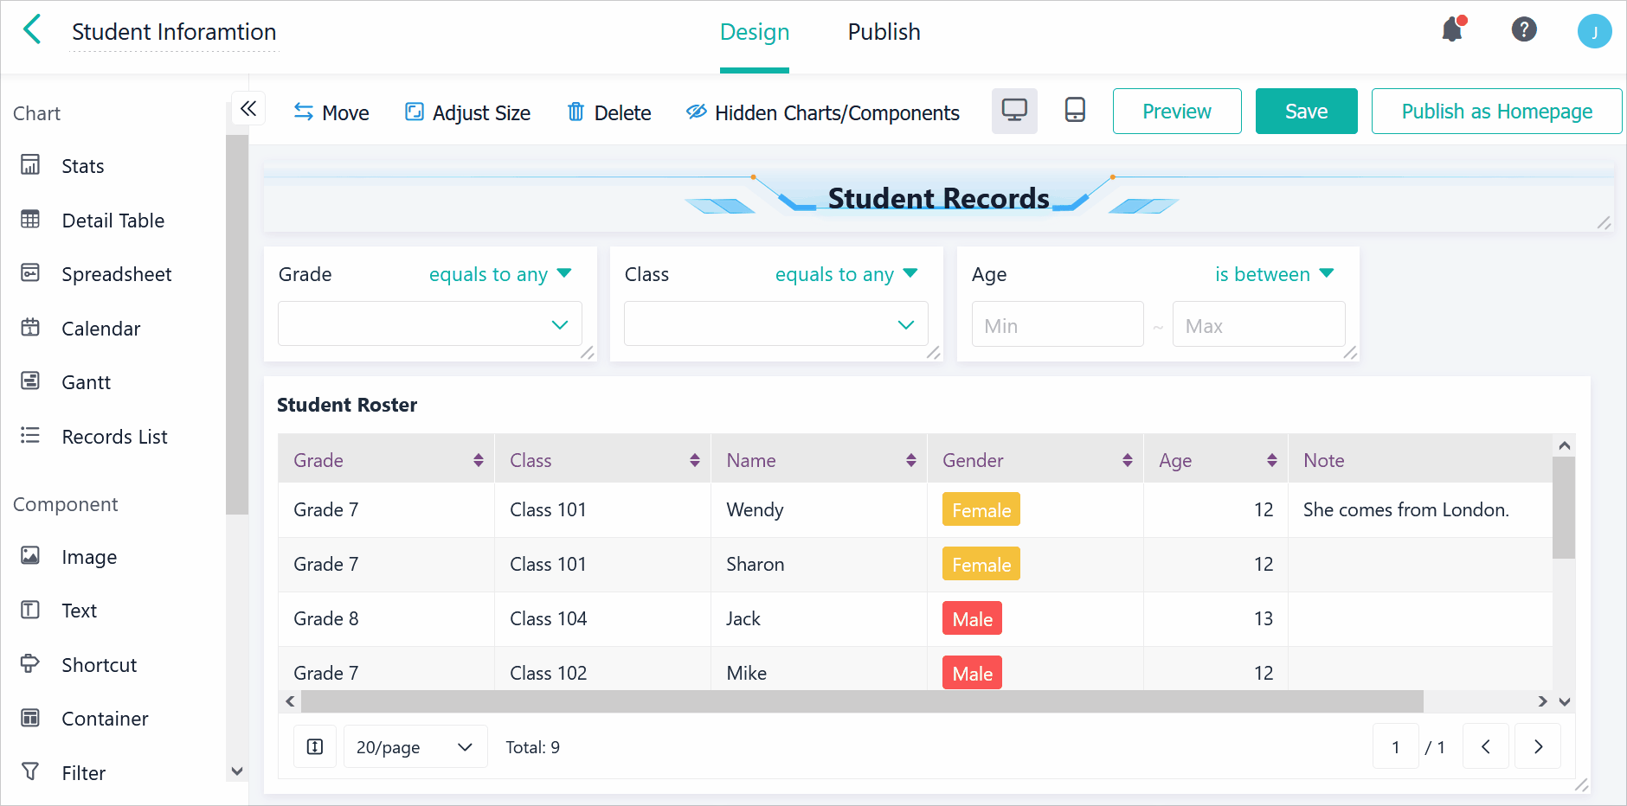This screenshot has width=1627, height=806.
Task: Switch to the Publish tab
Action: (884, 32)
